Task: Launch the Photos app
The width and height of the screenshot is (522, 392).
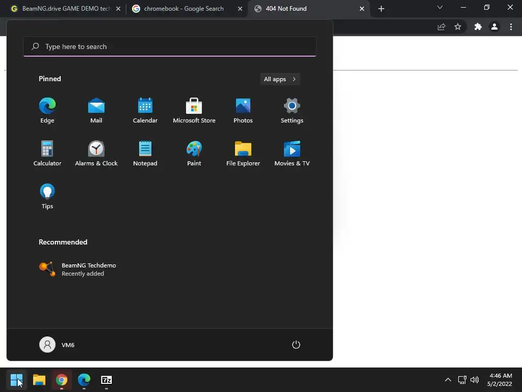Action: 243,111
